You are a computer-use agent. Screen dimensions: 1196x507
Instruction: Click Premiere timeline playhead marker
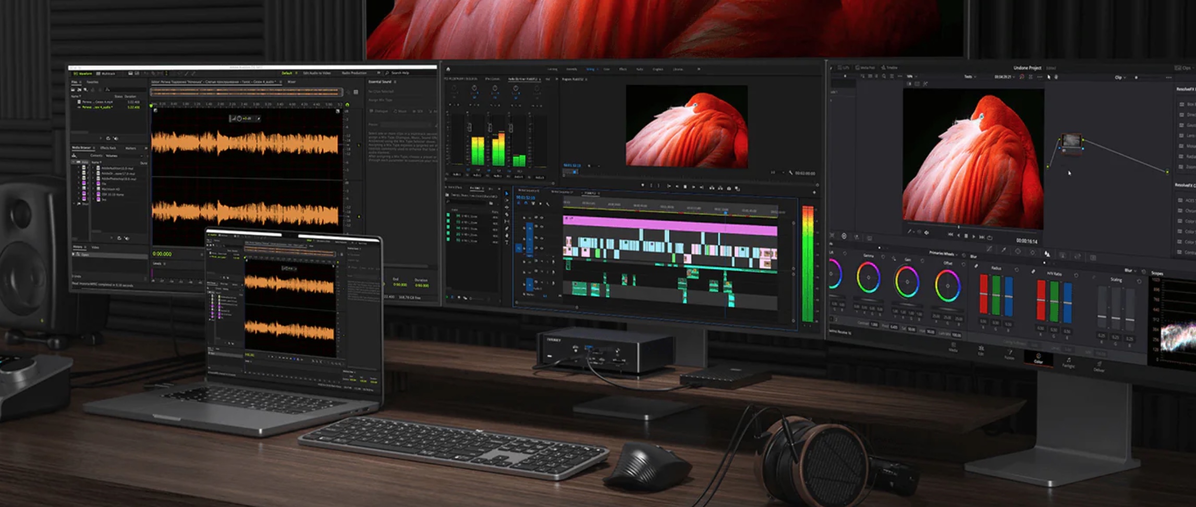coord(726,213)
